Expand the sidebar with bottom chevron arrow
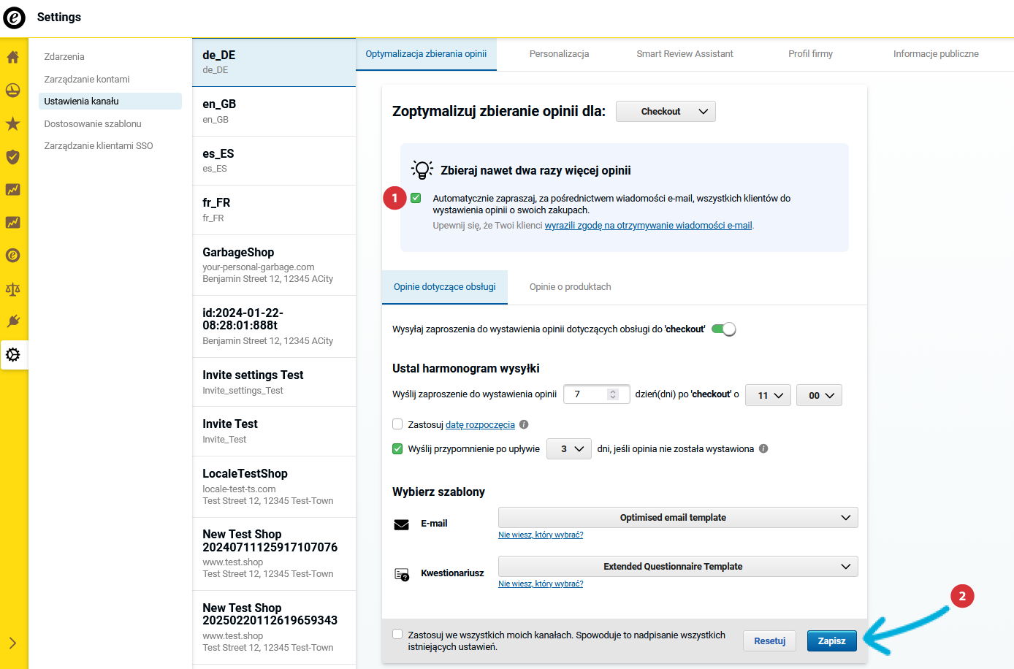 13,643
